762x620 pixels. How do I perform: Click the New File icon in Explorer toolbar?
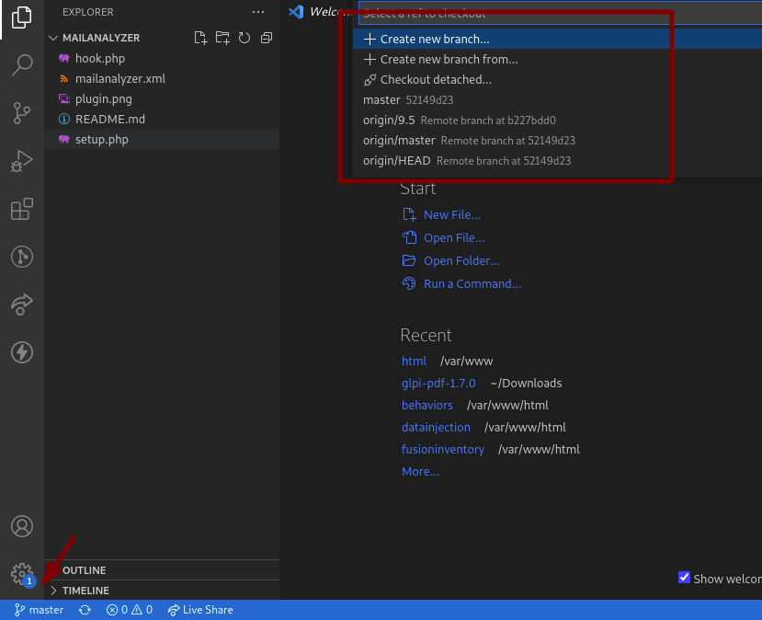click(200, 38)
